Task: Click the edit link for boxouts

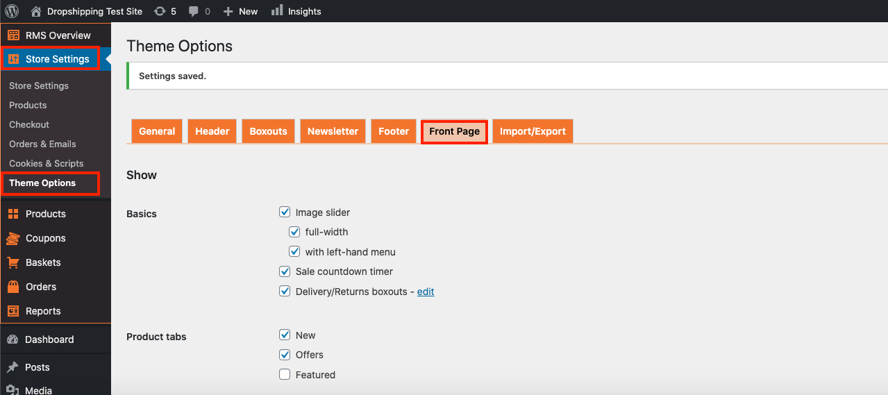Action: click(x=426, y=292)
